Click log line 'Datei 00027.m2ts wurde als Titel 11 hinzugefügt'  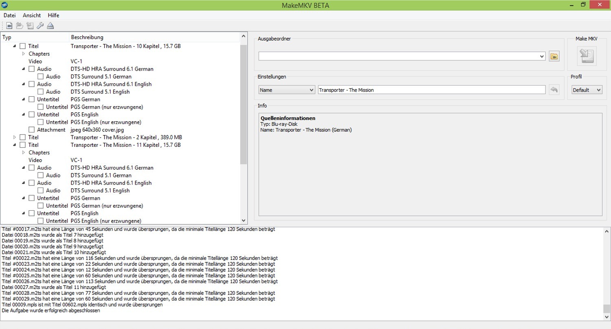pyautogui.click(x=54, y=287)
